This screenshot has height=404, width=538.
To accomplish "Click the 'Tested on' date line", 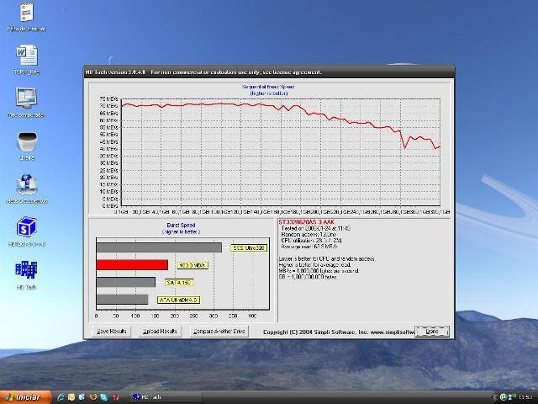I will click(315, 228).
